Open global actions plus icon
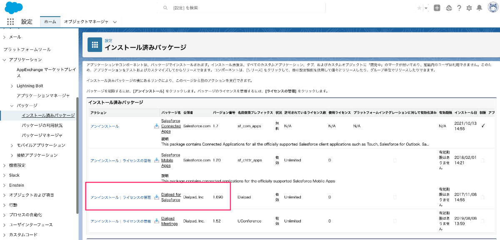Viewport: 500px width, 240px height. tap(437, 8)
